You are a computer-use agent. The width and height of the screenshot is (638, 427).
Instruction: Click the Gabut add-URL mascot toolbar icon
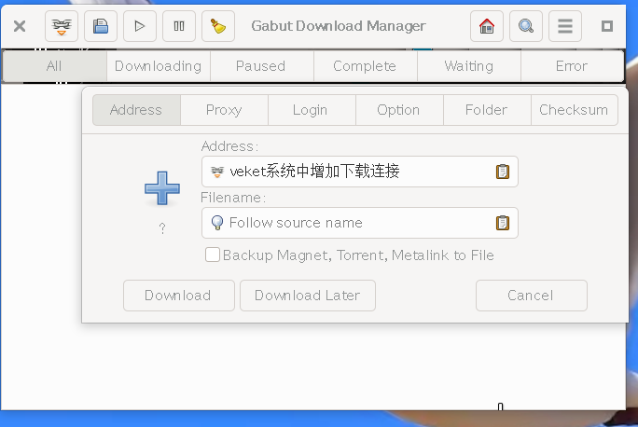[62, 26]
